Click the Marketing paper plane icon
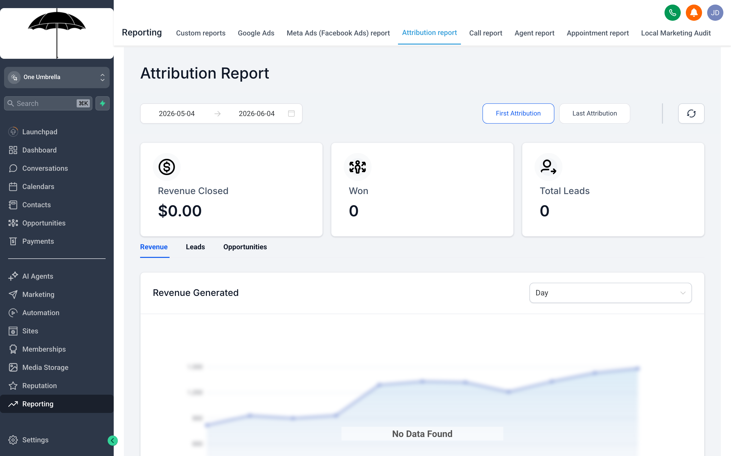The width and height of the screenshot is (731, 456). click(x=13, y=294)
